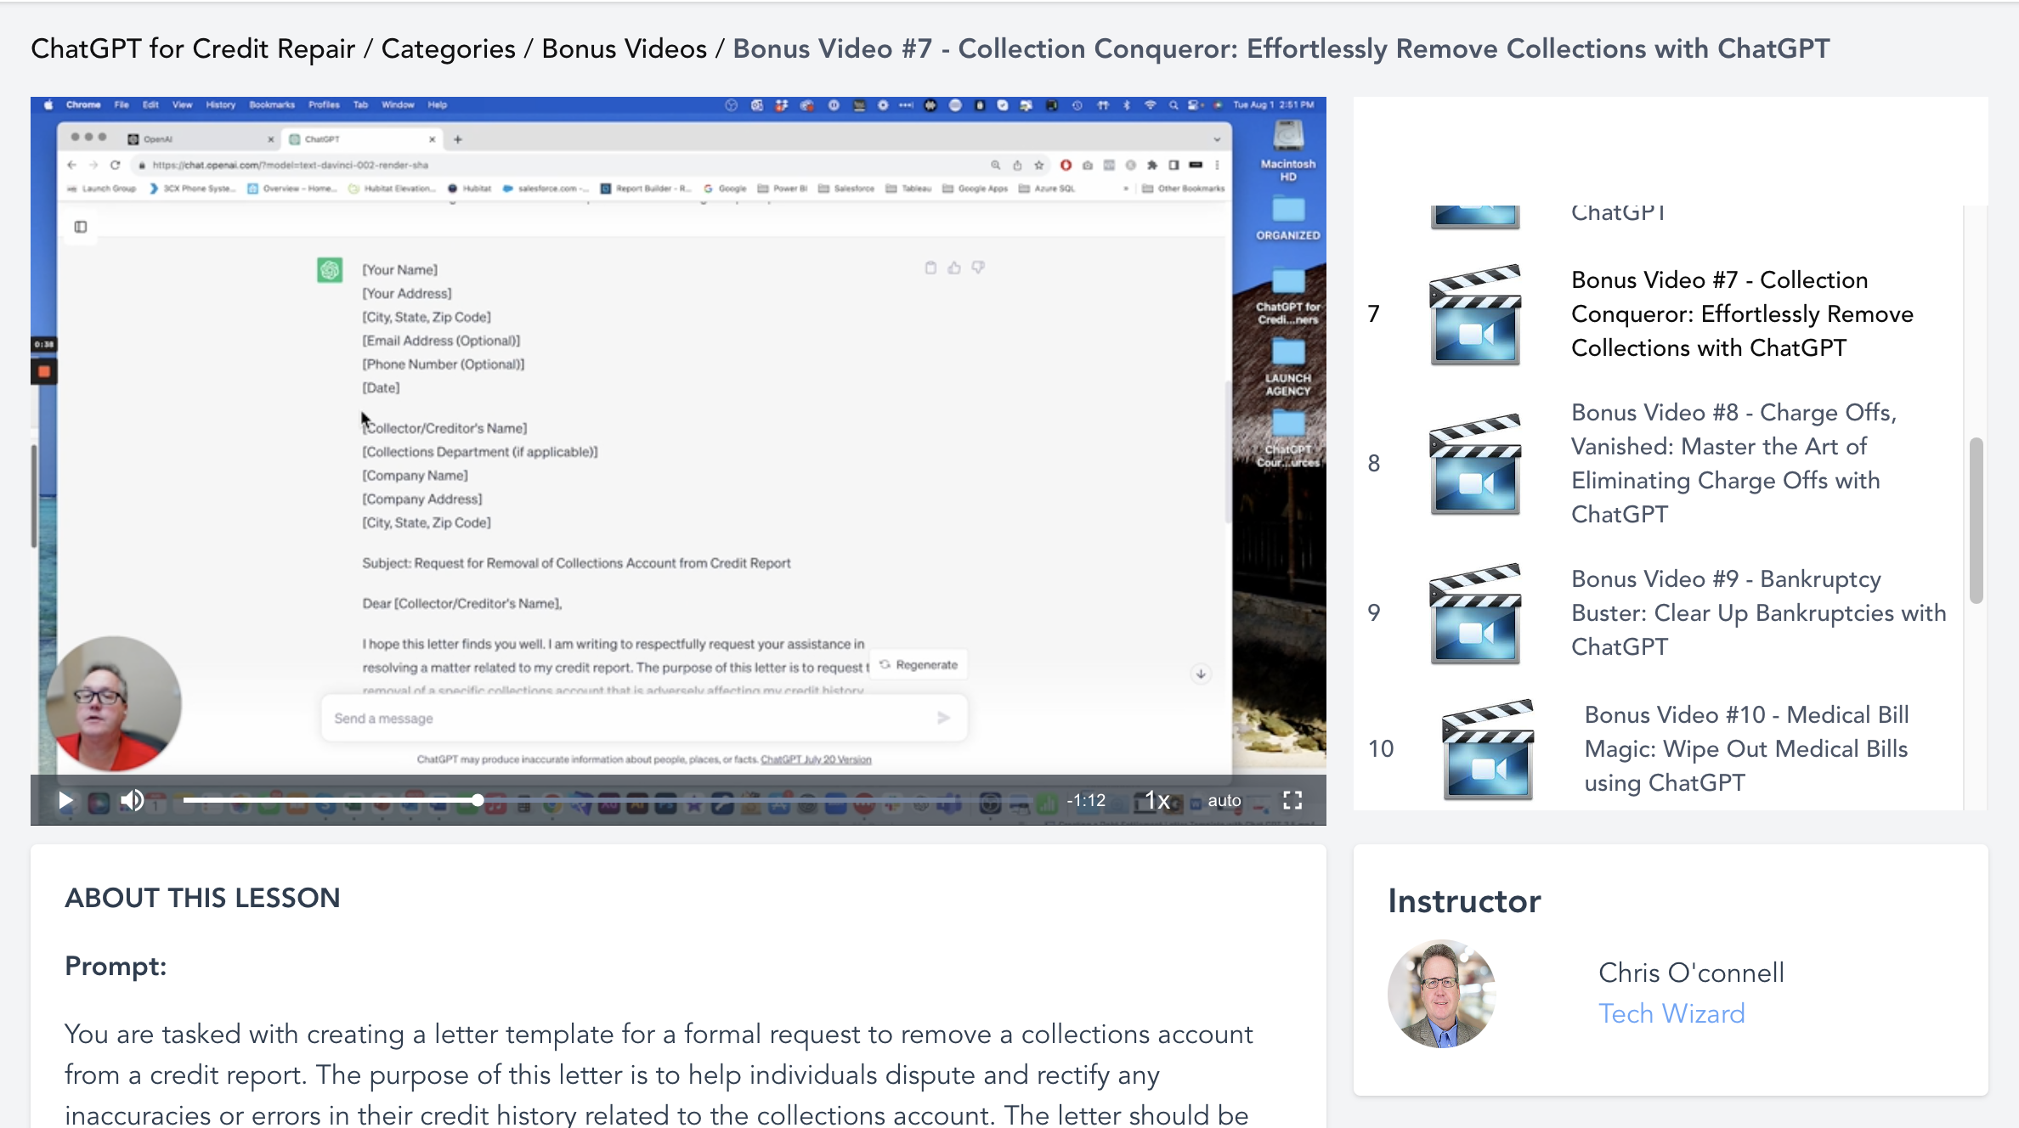
Task: Click thumbs up icon on ChatGPT response
Action: coord(954,268)
